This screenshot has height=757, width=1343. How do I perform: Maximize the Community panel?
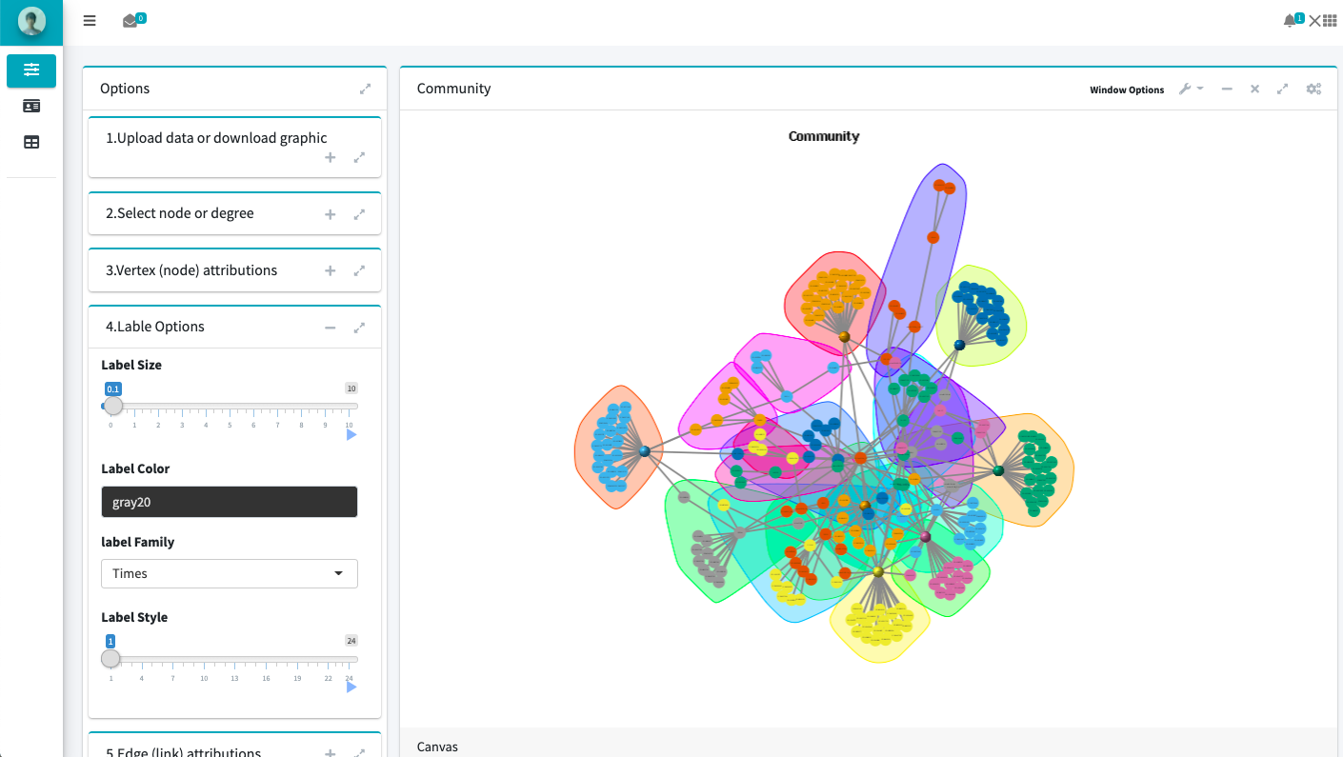[1283, 89]
